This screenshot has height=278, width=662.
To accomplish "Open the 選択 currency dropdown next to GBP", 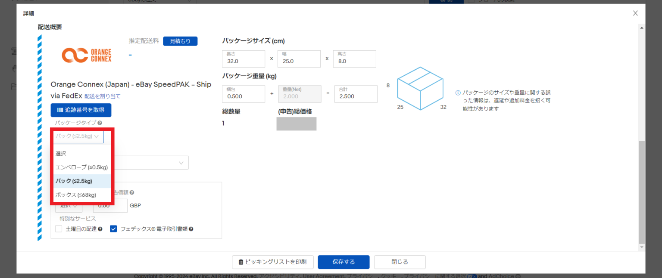I will pos(68,205).
